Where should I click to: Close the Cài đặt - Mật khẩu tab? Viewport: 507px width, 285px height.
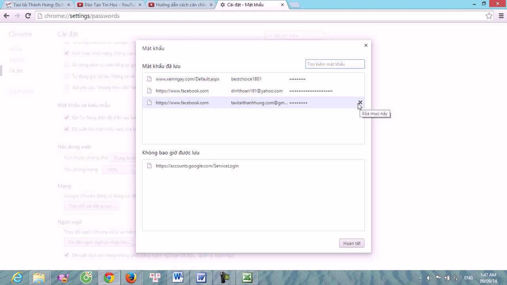pos(282,5)
